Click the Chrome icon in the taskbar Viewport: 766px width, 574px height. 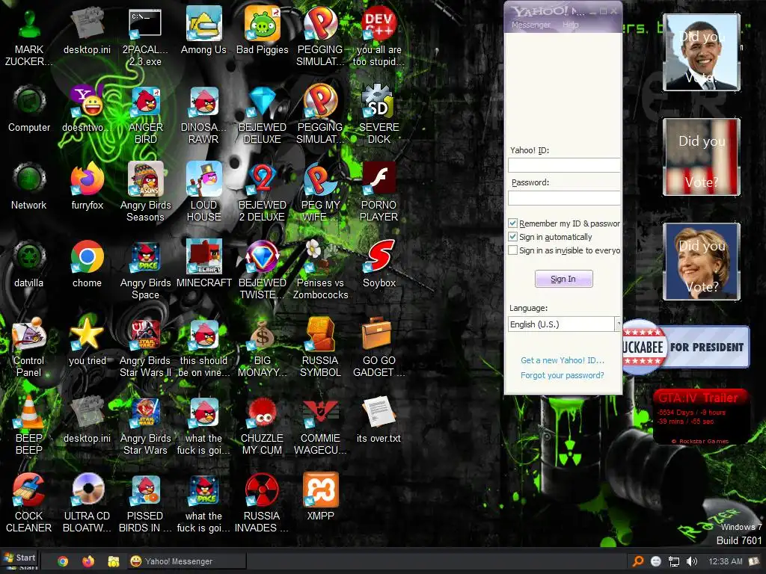[x=63, y=561]
